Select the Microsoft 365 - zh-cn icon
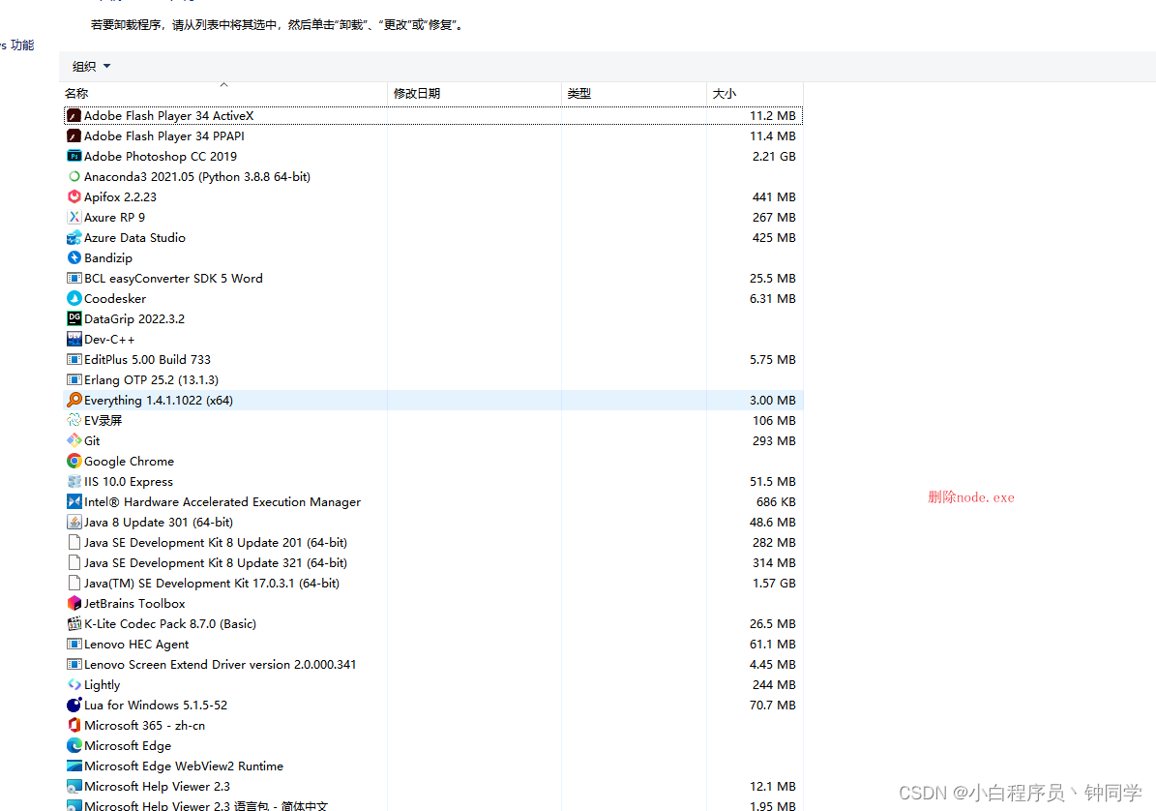1156x811 pixels. 74,726
